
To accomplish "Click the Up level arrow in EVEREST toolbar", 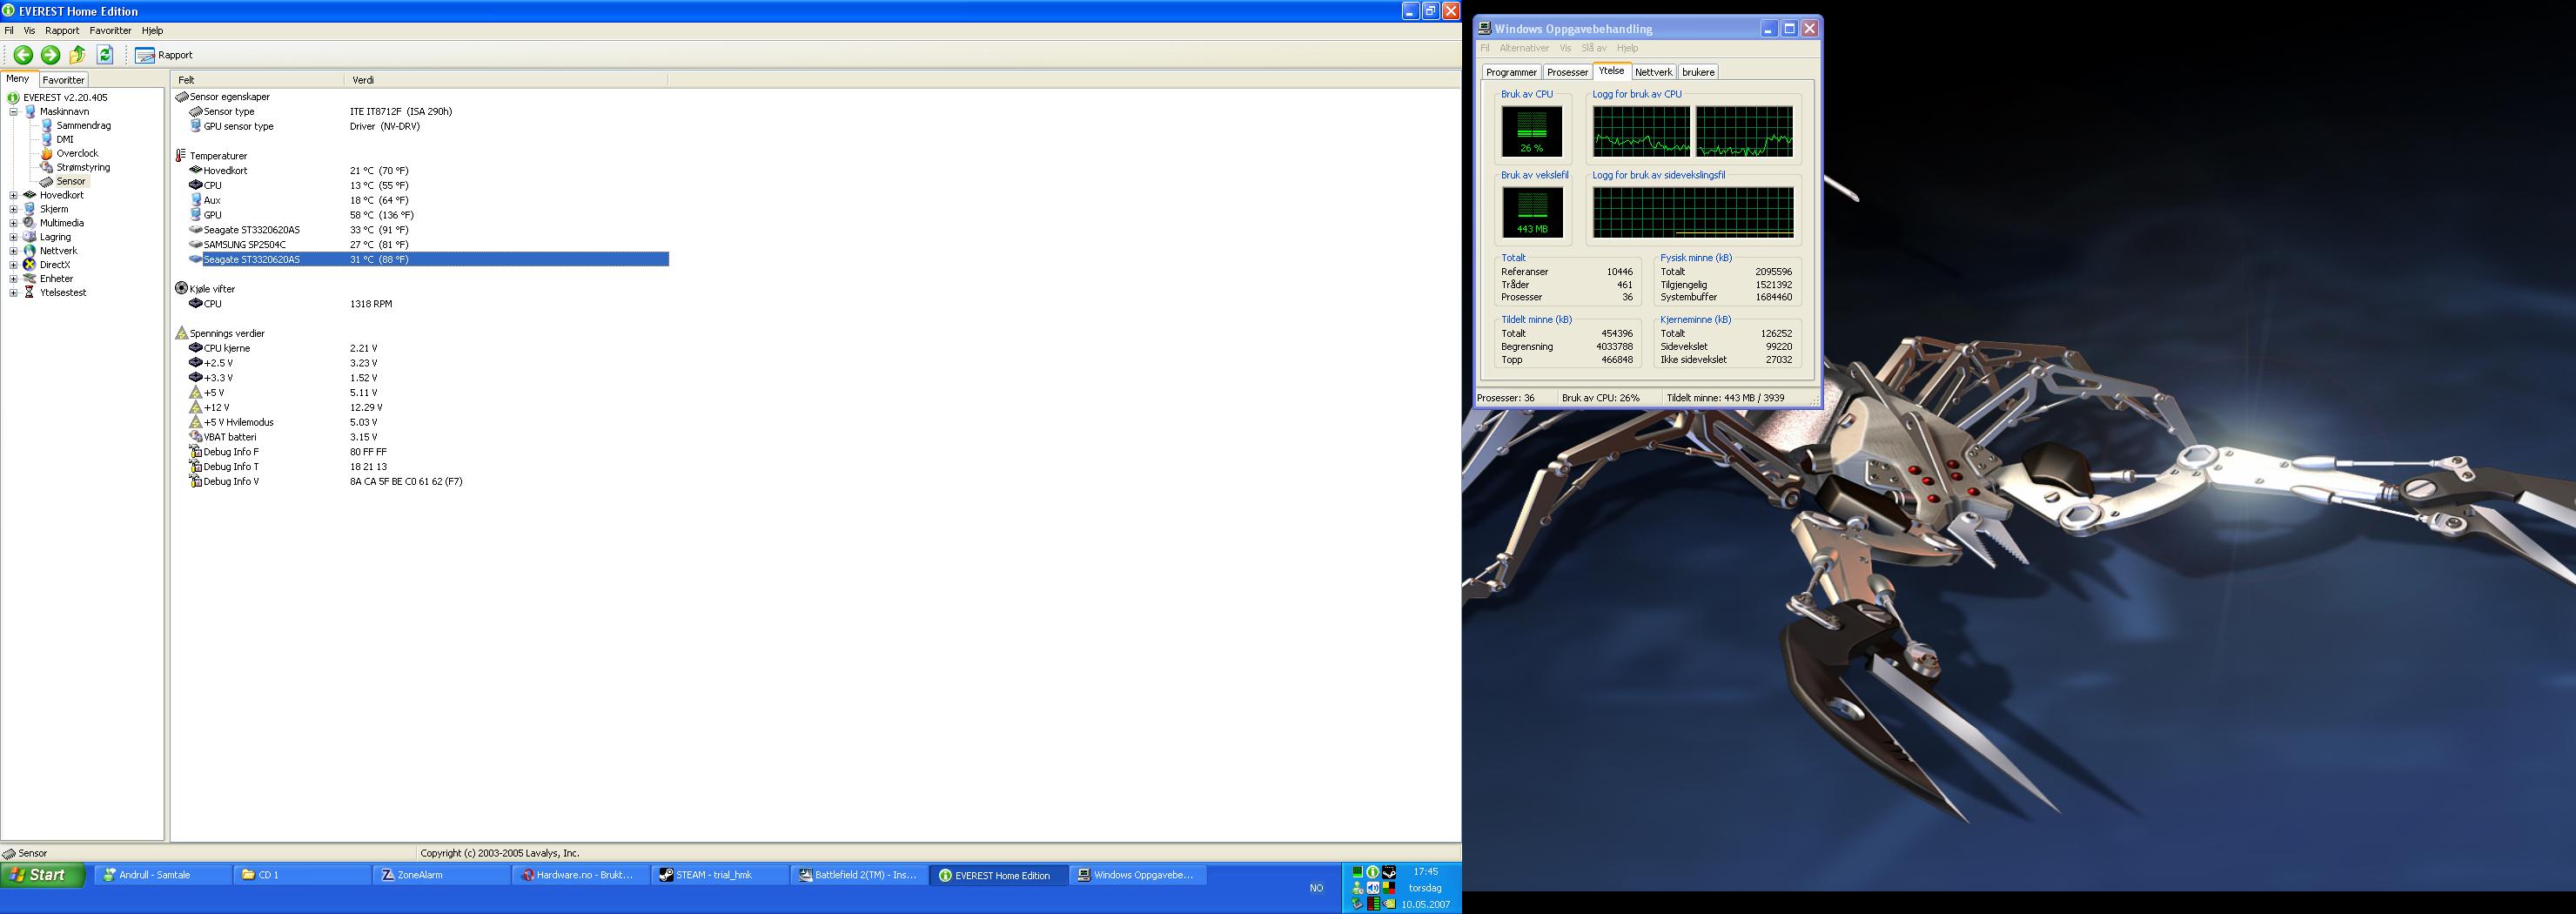I will [77, 55].
